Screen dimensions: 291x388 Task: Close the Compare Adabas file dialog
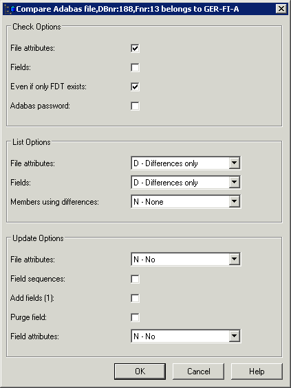point(281,9)
